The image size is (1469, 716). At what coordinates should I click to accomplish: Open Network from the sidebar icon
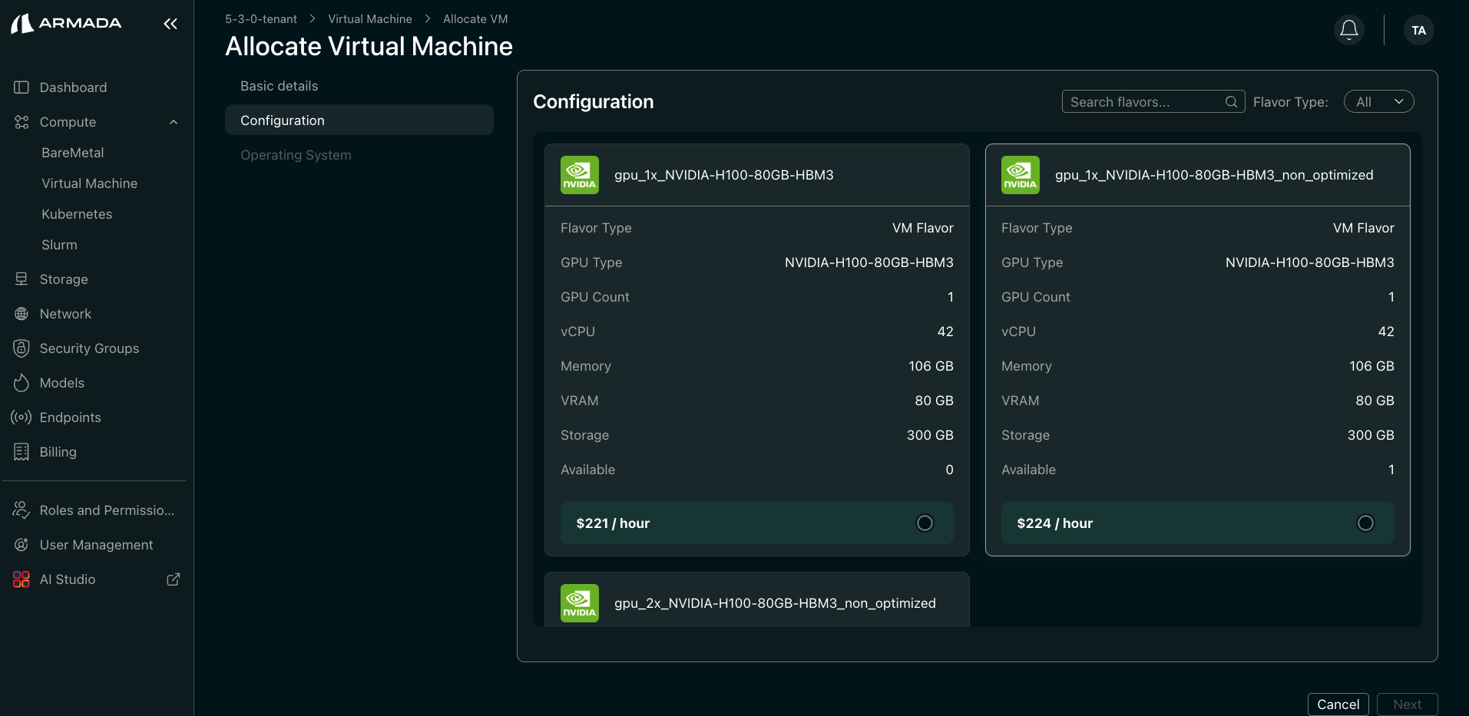[x=22, y=313]
